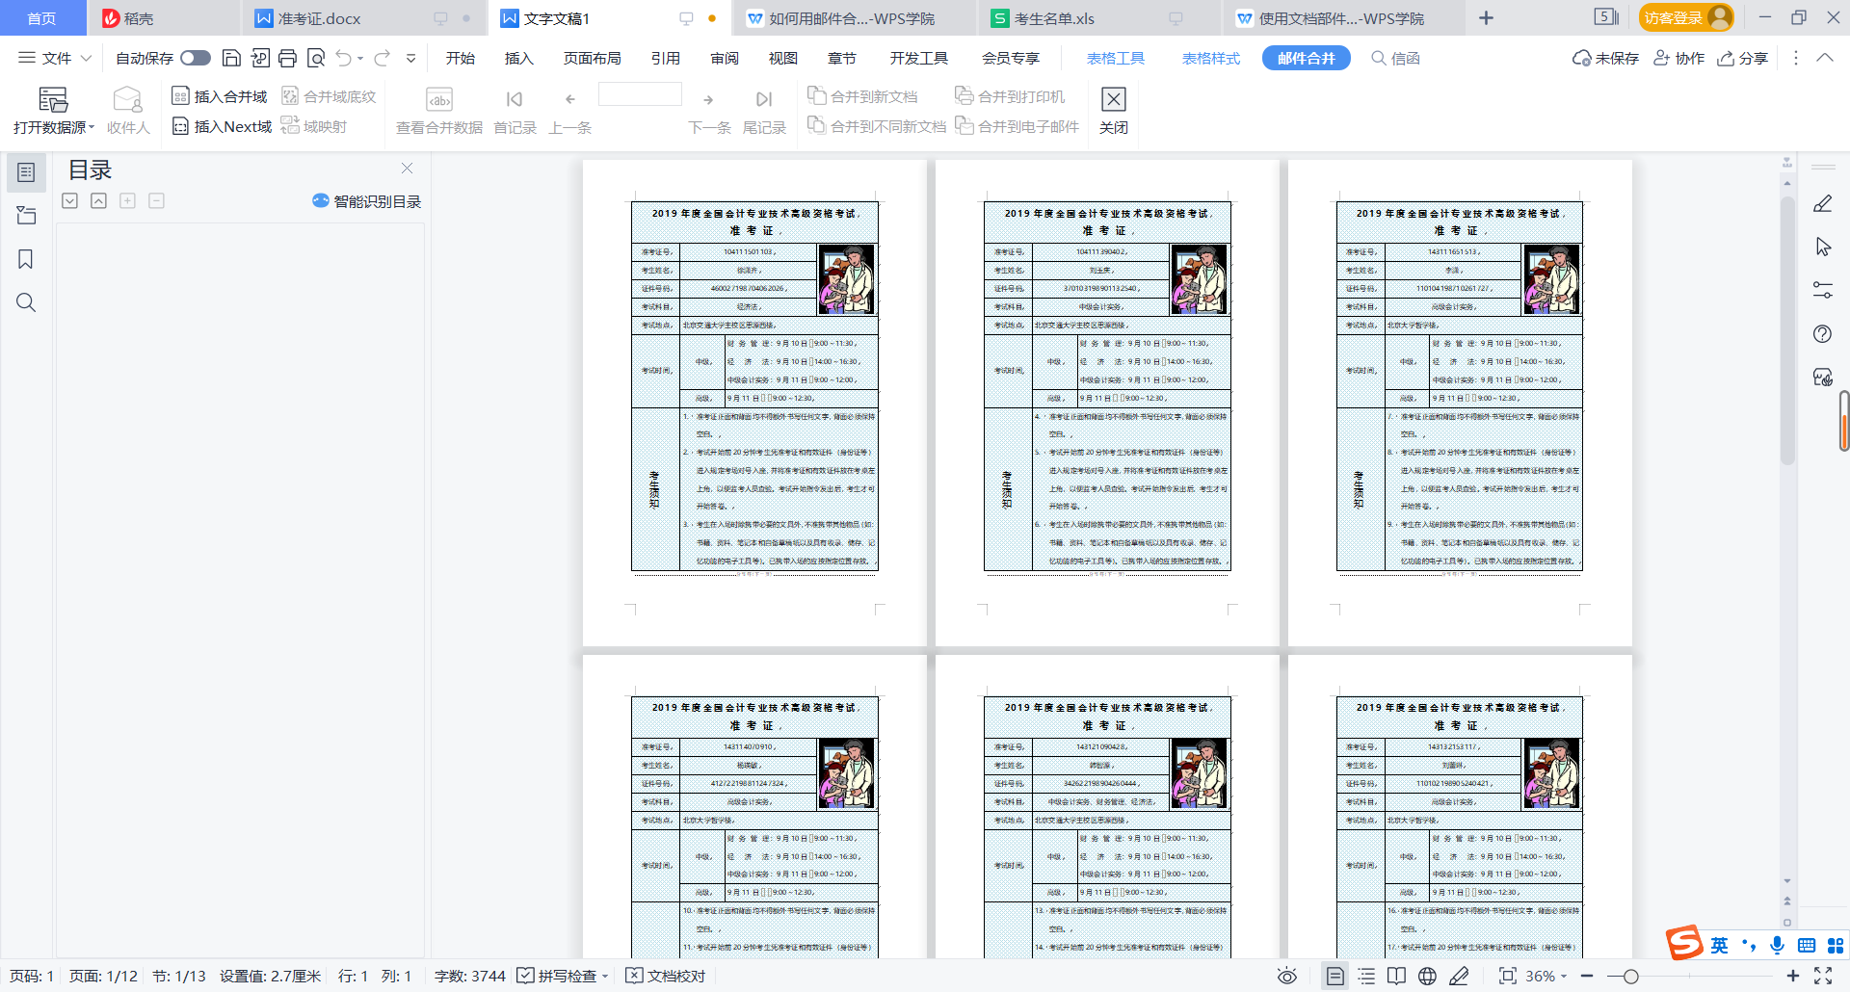The image size is (1850, 992).
Task: Click the promote level plus icon
Action: click(x=127, y=200)
